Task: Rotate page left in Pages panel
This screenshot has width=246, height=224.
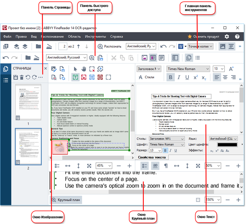Action: pyautogui.click(x=28, y=77)
